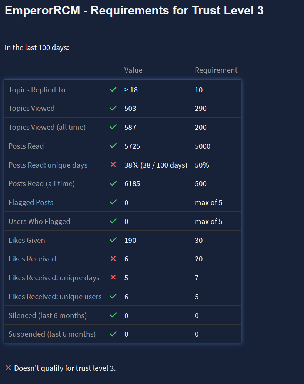Screen dimensions: 304x384
Task: Click the checkmark for Suspended (last 6 months)
Action: pos(113,334)
